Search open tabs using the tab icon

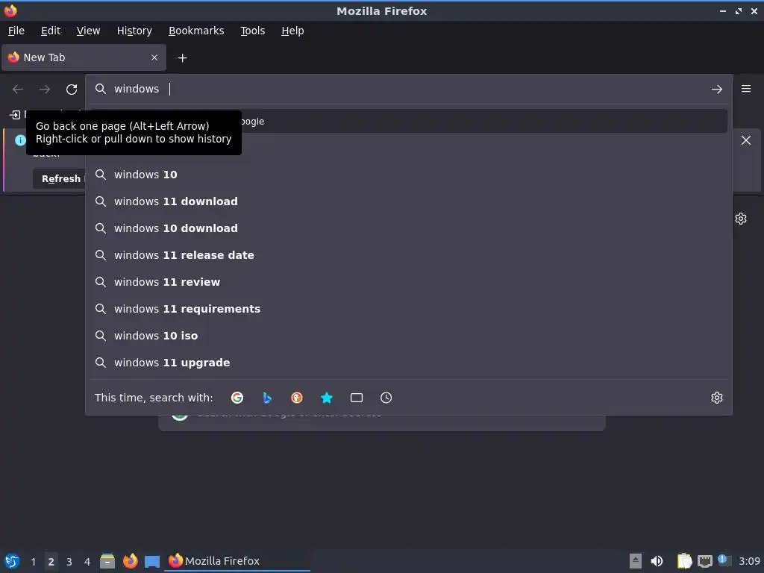coord(357,398)
